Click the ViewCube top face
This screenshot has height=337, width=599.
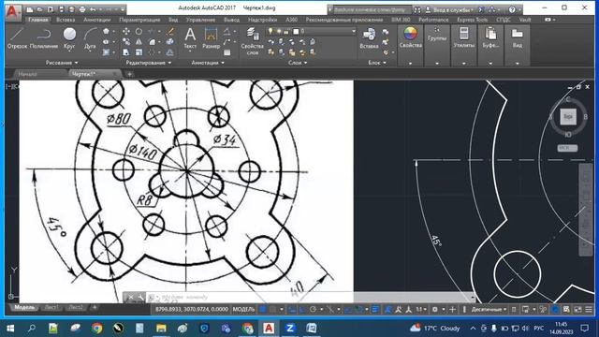point(568,116)
